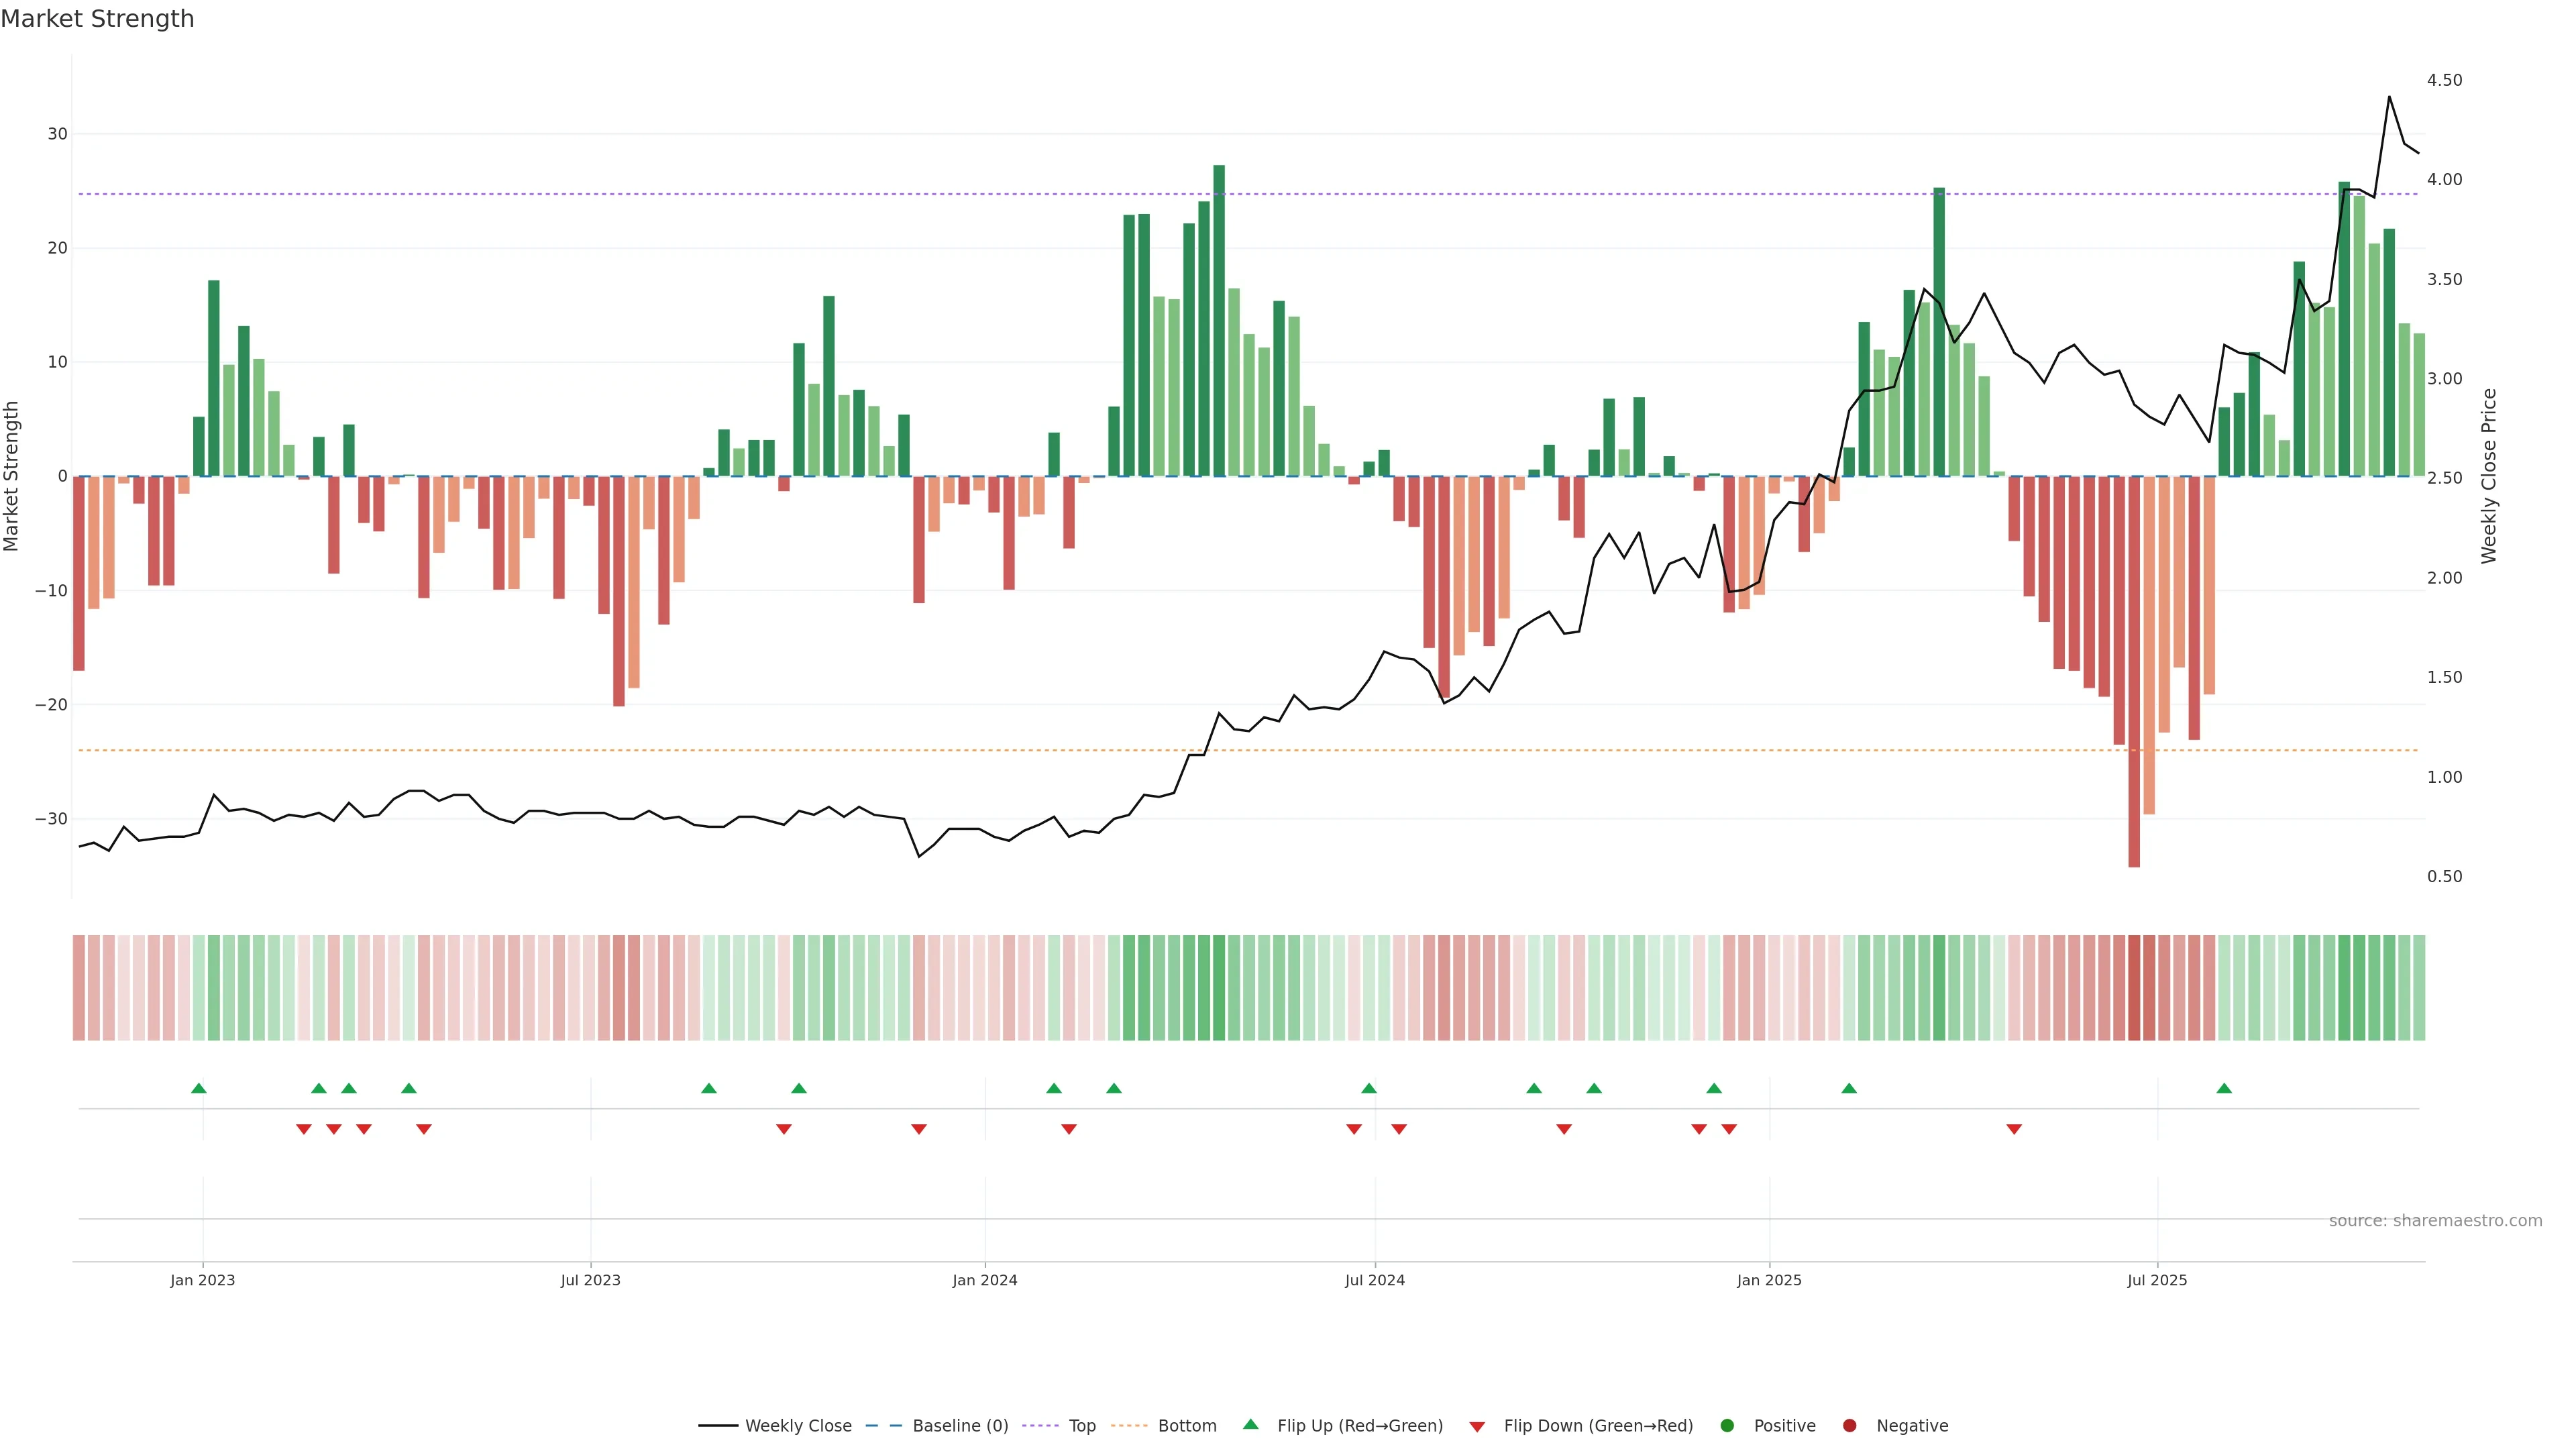Click the Market Strength chart title

(97, 19)
